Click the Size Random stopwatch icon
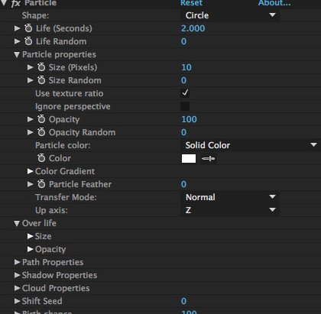 point(41,80)
